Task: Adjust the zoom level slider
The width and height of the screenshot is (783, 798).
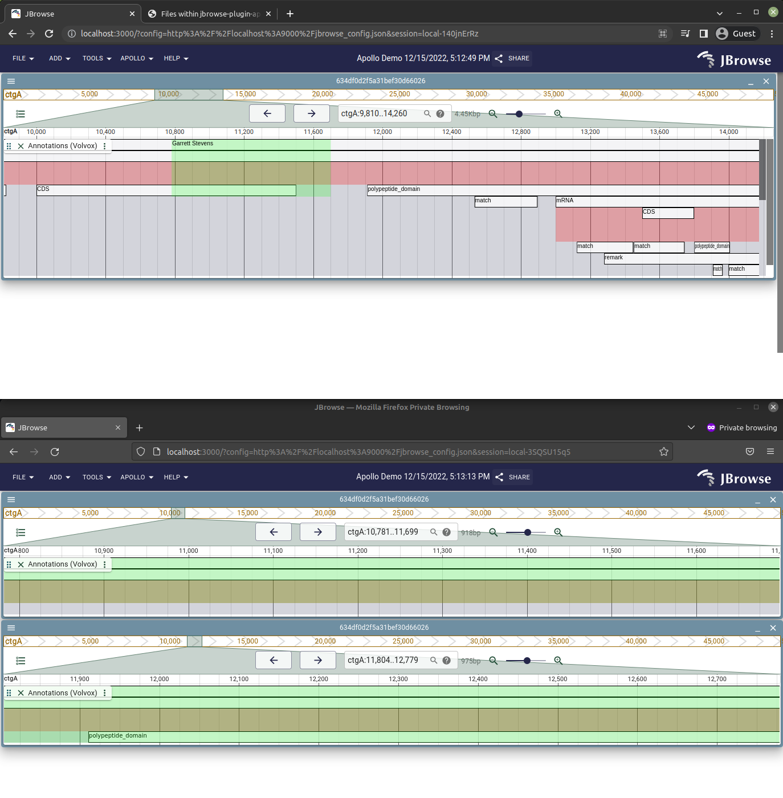Action: (519, 113)
